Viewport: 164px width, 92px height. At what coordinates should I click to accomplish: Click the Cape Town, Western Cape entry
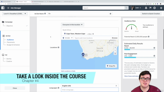point(76,34)
